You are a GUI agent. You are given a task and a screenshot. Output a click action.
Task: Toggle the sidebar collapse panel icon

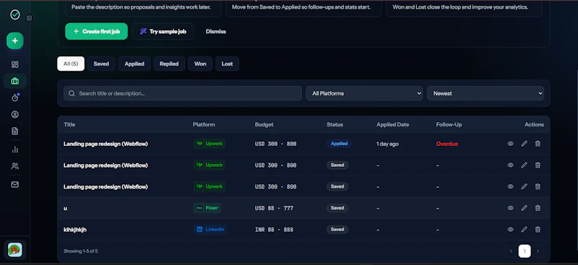pyautogui.click(x=30, y=18)
